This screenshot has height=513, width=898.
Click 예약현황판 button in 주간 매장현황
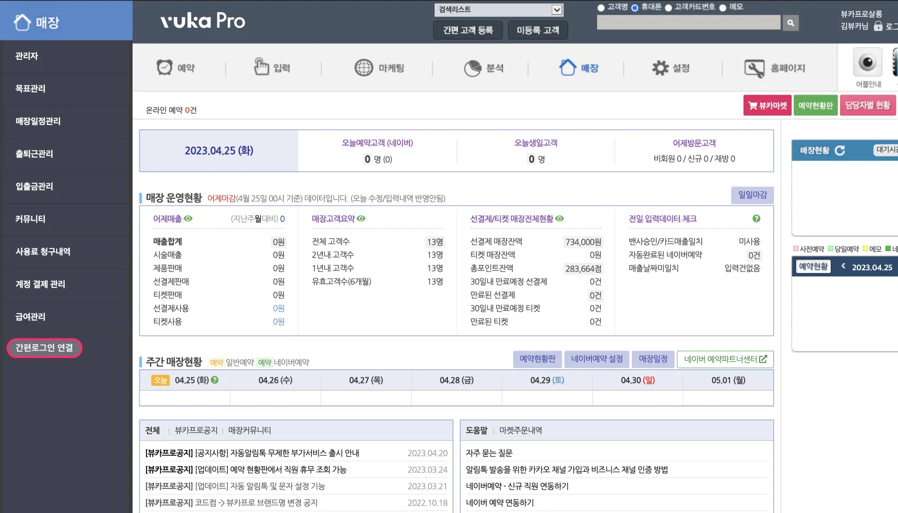(x=538, y=359)
